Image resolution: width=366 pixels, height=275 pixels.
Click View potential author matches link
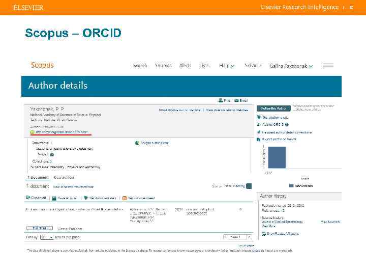click(x=227, y=110)
